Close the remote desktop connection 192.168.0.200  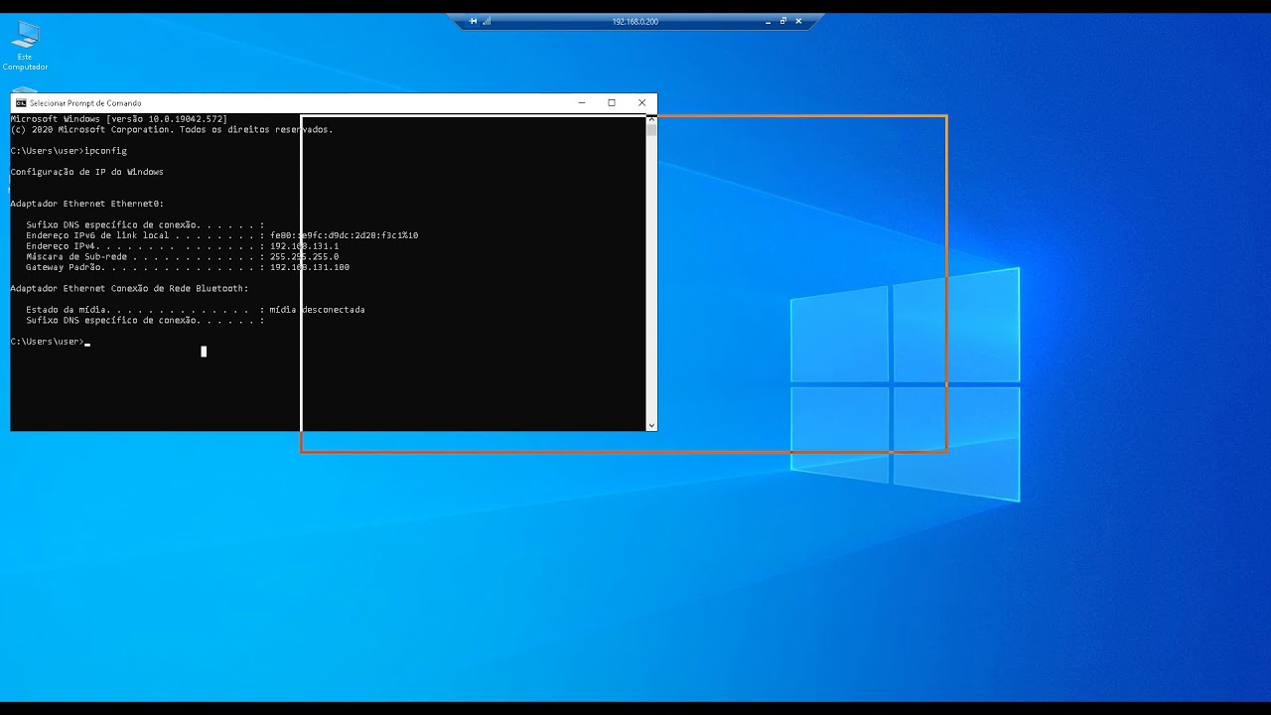798,21
